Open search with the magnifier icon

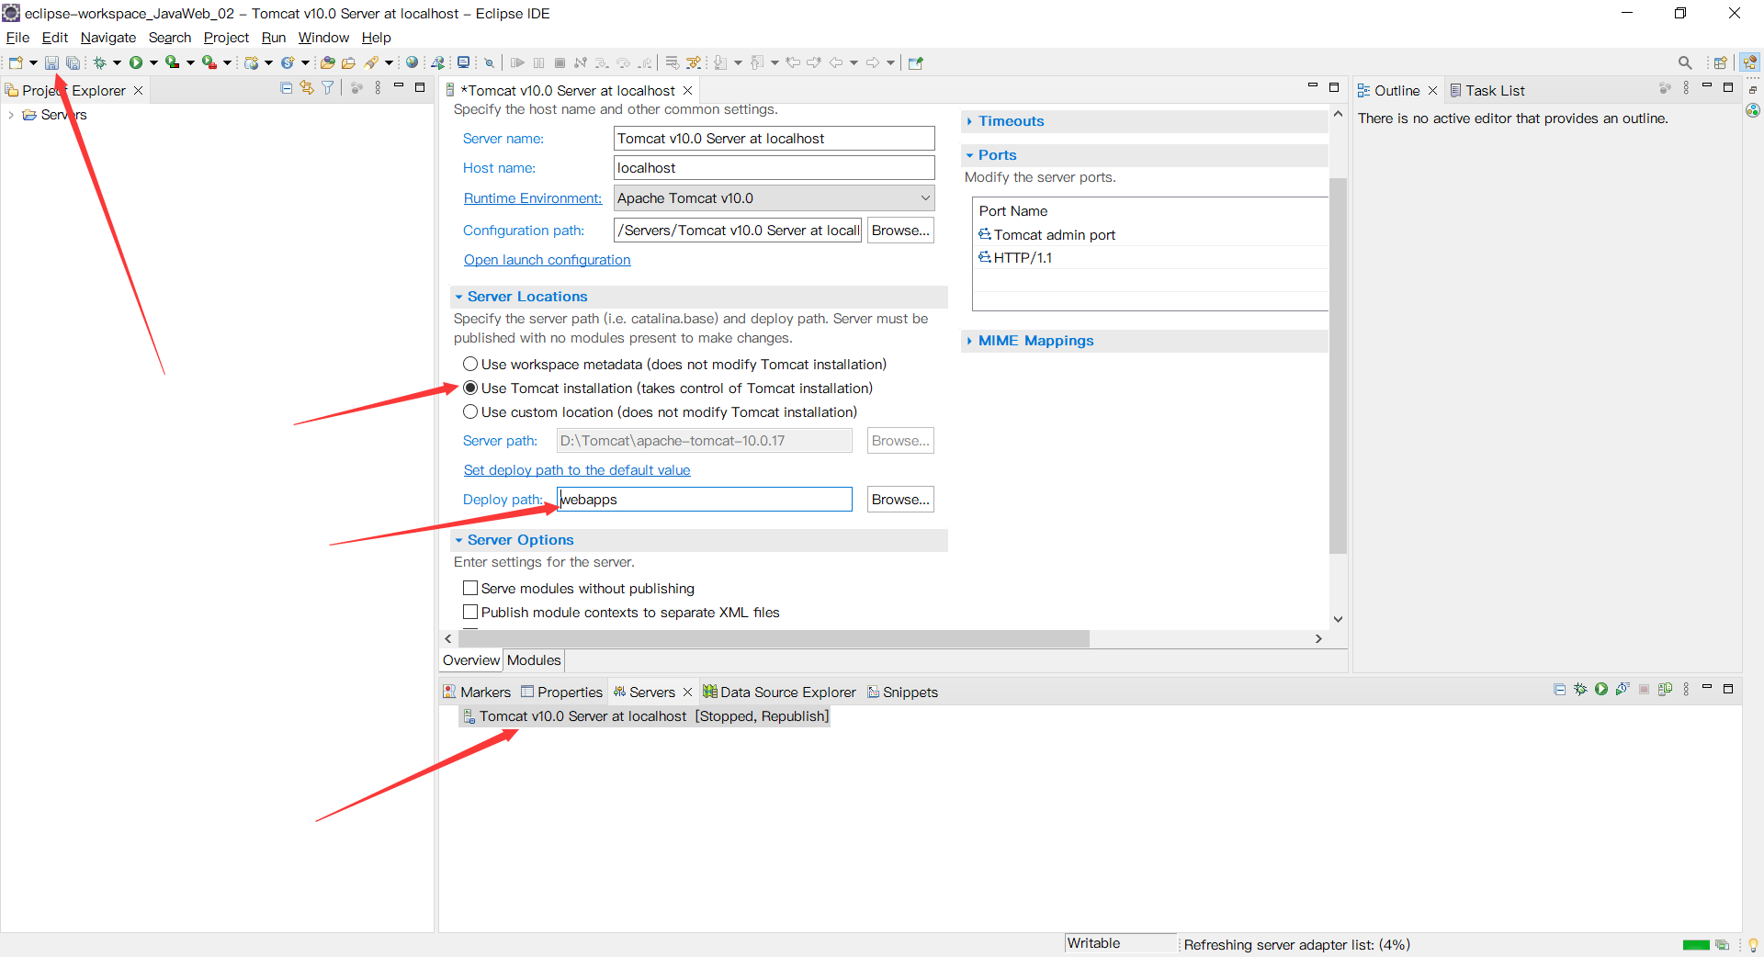pyautogui.click(x=1686, y=62)
